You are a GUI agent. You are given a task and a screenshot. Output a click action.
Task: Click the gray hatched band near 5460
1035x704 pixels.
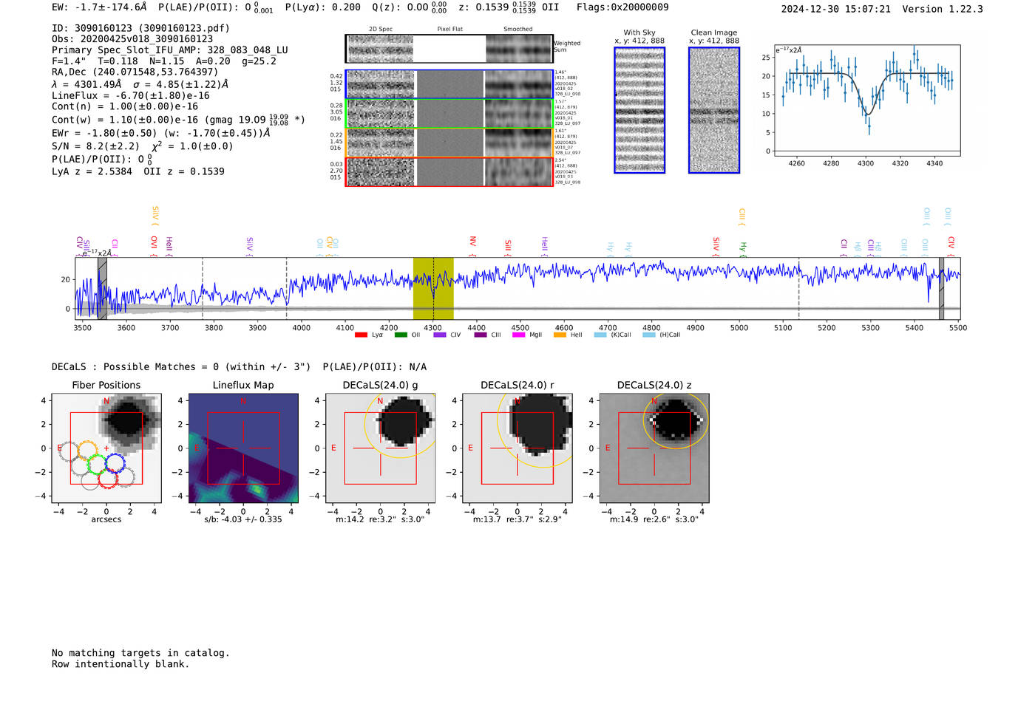tap(941, 288)
